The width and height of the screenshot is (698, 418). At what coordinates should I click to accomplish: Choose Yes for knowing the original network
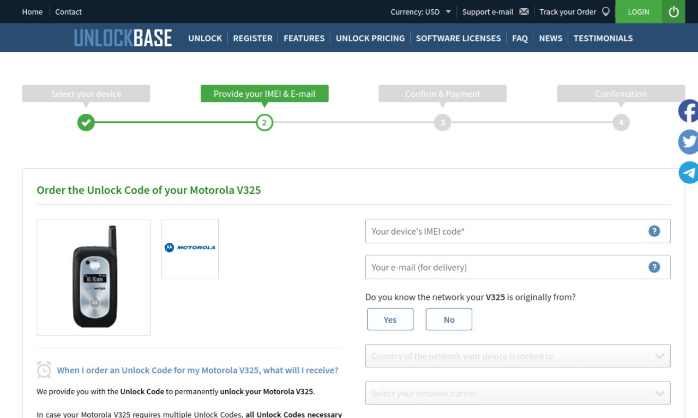pyautogui.click(x=390, y=319)
